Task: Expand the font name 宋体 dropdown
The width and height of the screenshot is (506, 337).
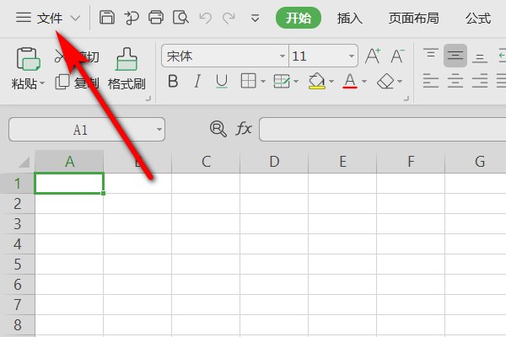Action: click(x=282, y=56)
